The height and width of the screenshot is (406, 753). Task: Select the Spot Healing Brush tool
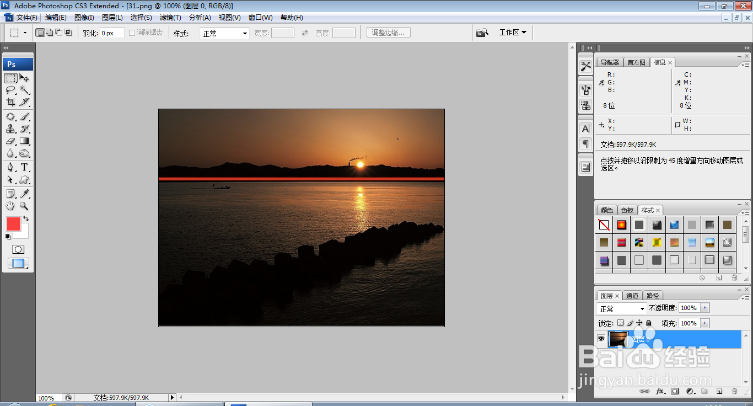[x=11, y=116]
